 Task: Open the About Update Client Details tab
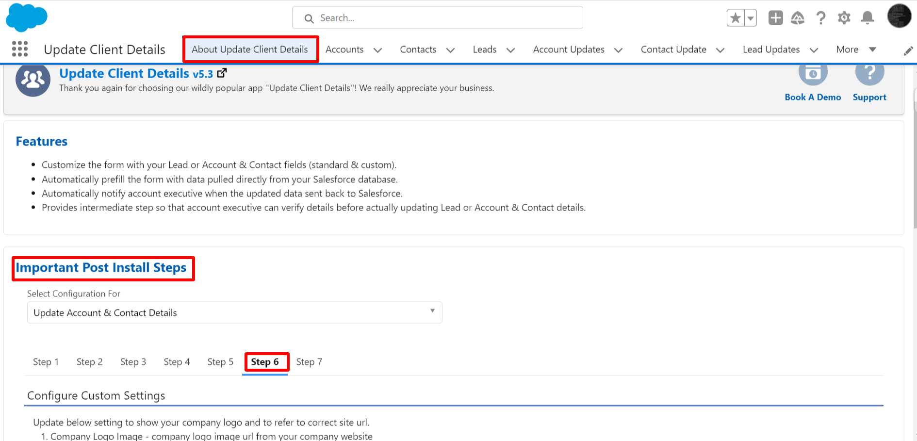tap(250, 49)
